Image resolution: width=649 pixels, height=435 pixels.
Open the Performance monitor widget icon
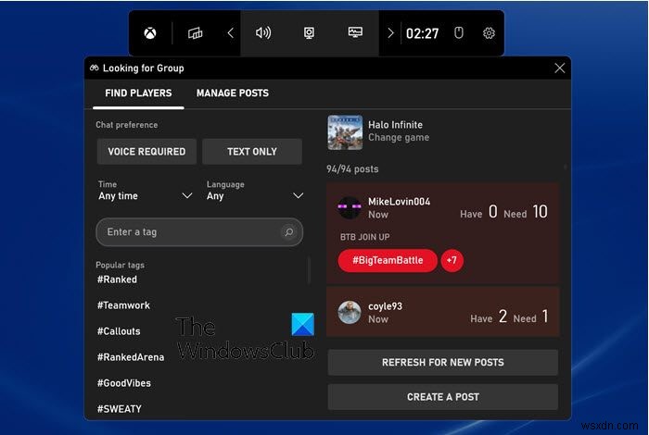355,32
